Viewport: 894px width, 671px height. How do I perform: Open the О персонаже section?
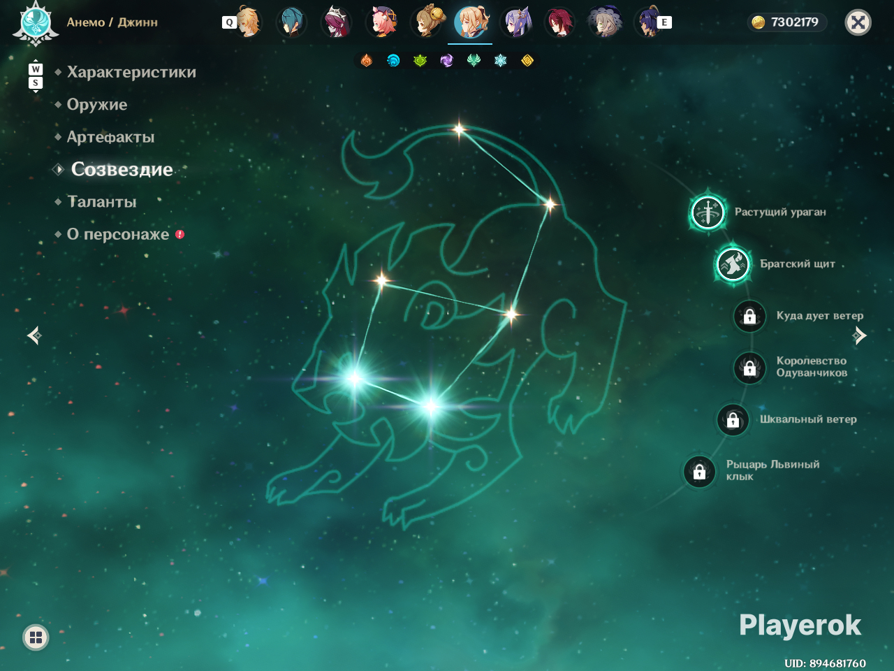(118, 234)
